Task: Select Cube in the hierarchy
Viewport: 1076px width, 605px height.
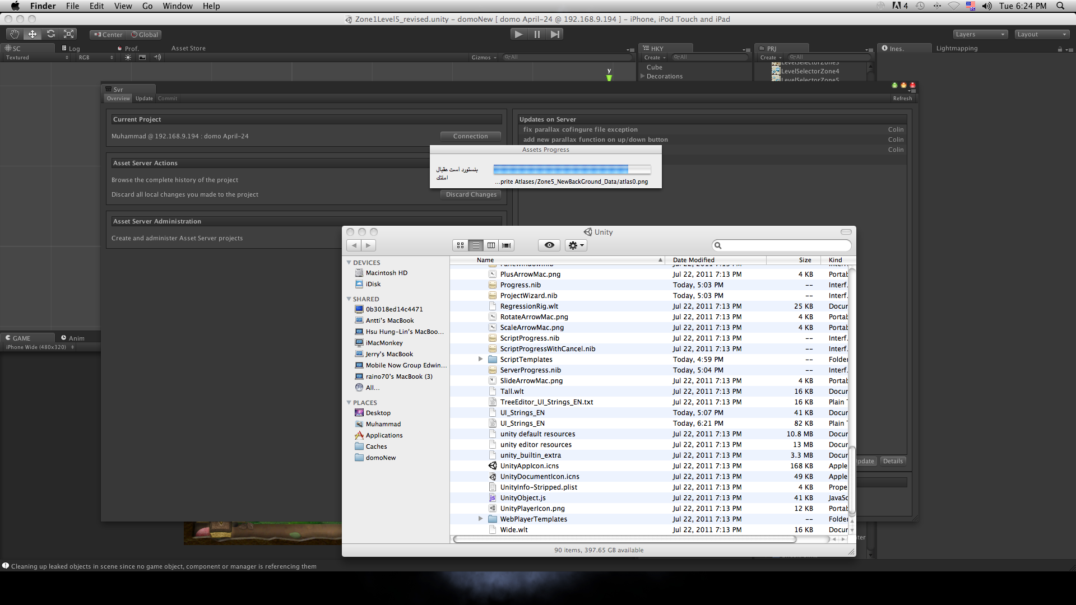Action: (x=654, y=67)
